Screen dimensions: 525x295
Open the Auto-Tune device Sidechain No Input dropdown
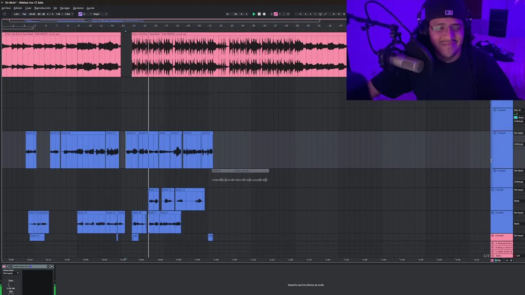point(11,273)
